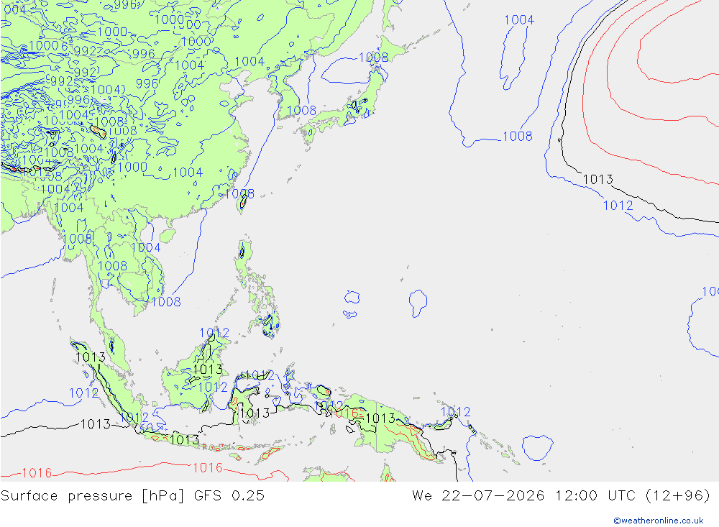Image resolution: width=719 pixels, height=527 pixels.
Task: Click the 1008 label beside Taiwan
Action: coord(239,193)
